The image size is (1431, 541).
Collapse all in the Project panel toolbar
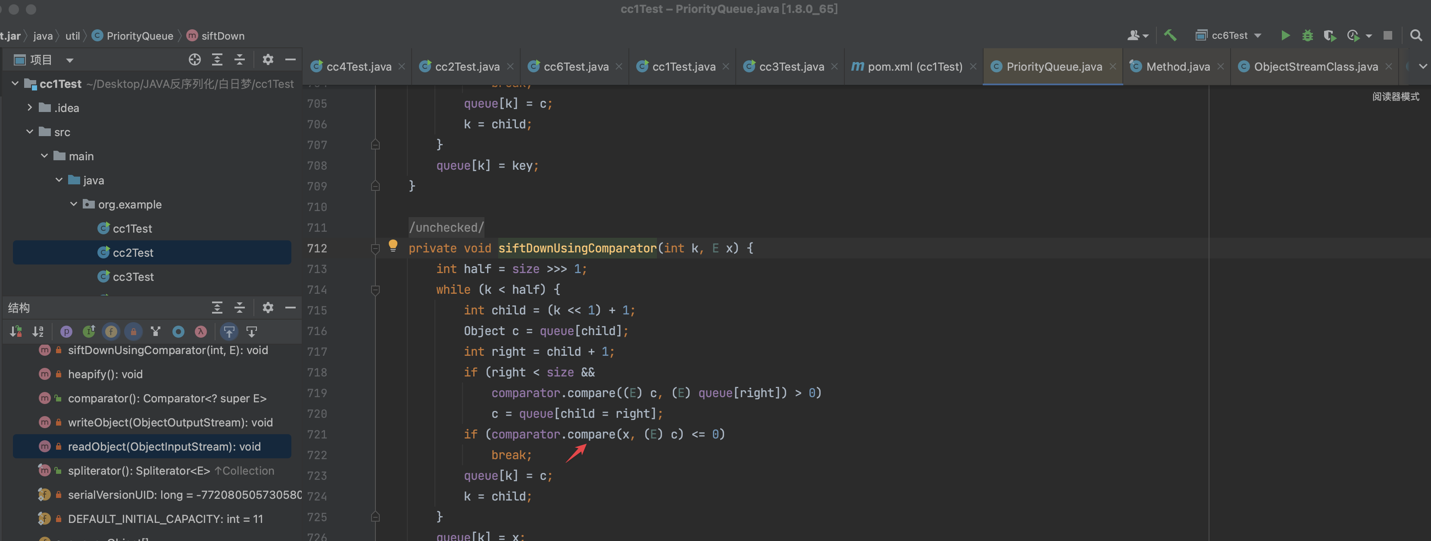[x=239, y=59]
